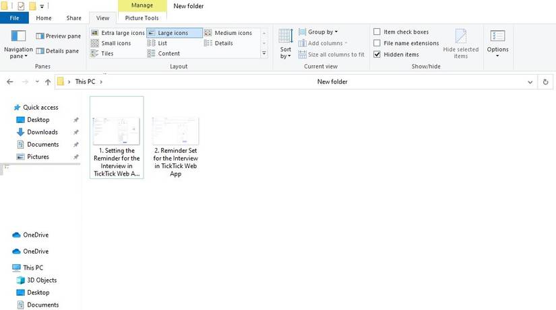The height and width of the screenshot is (310, 556).
Task: Switch to the Home ribbon tab
Action: [x=44, y=18]
